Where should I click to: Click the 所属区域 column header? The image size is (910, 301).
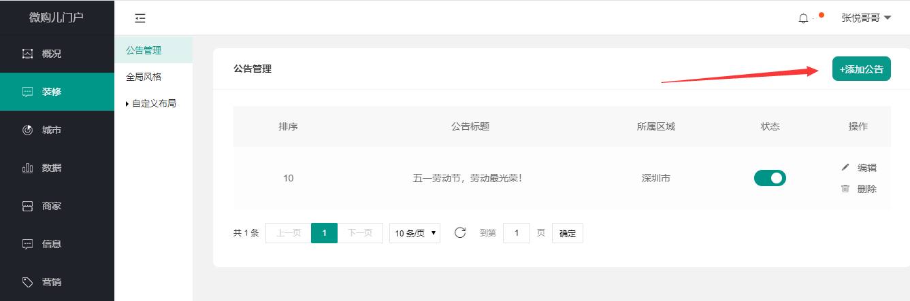pos(656,126)
